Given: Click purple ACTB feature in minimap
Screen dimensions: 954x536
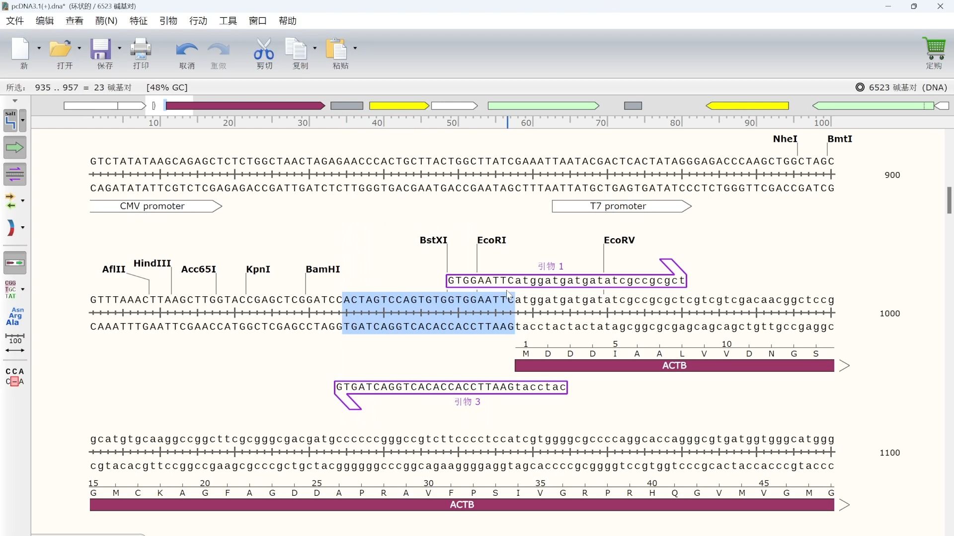Looking at the screenshot, I should [x=245, y=106].
